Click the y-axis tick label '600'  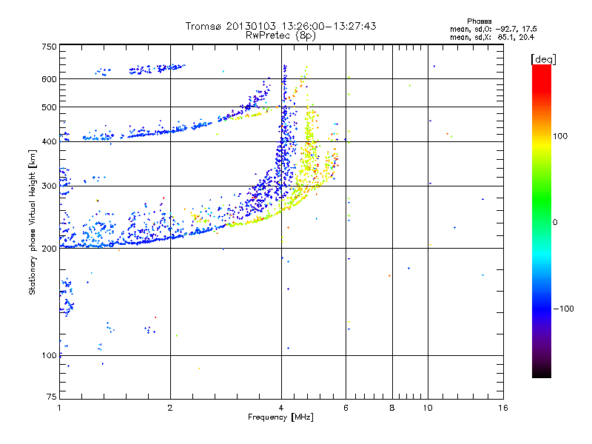[x=49, y=79]
